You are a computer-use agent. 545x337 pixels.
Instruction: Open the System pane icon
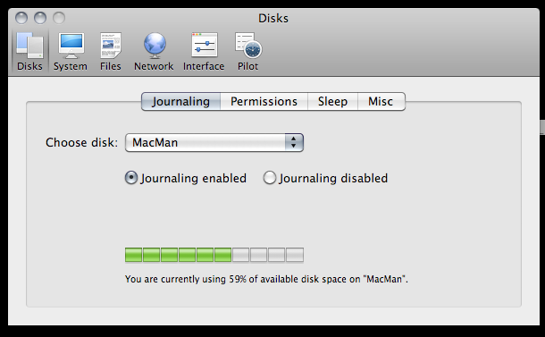pyautogui.click(x=71, y=46)
